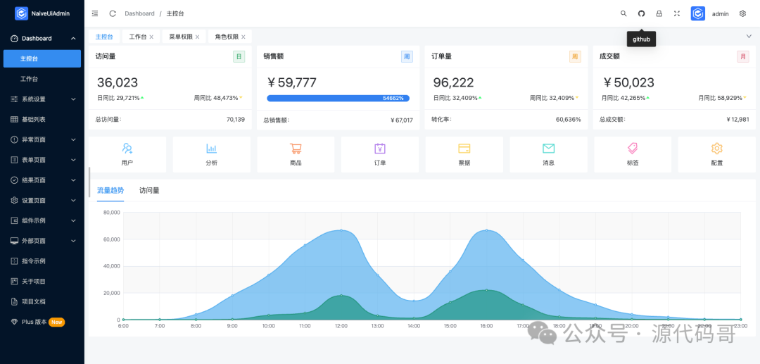Image resolution: width=760 pixels, height=364 pixels.
Task: Click the 周 badge on 销售额 card
Action: [407, 57]
